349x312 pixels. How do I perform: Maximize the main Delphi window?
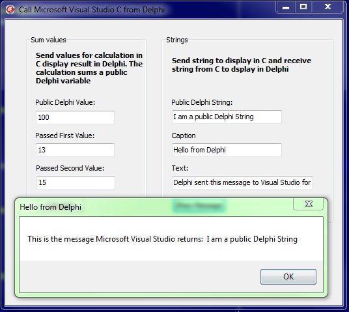pos(303,7)
